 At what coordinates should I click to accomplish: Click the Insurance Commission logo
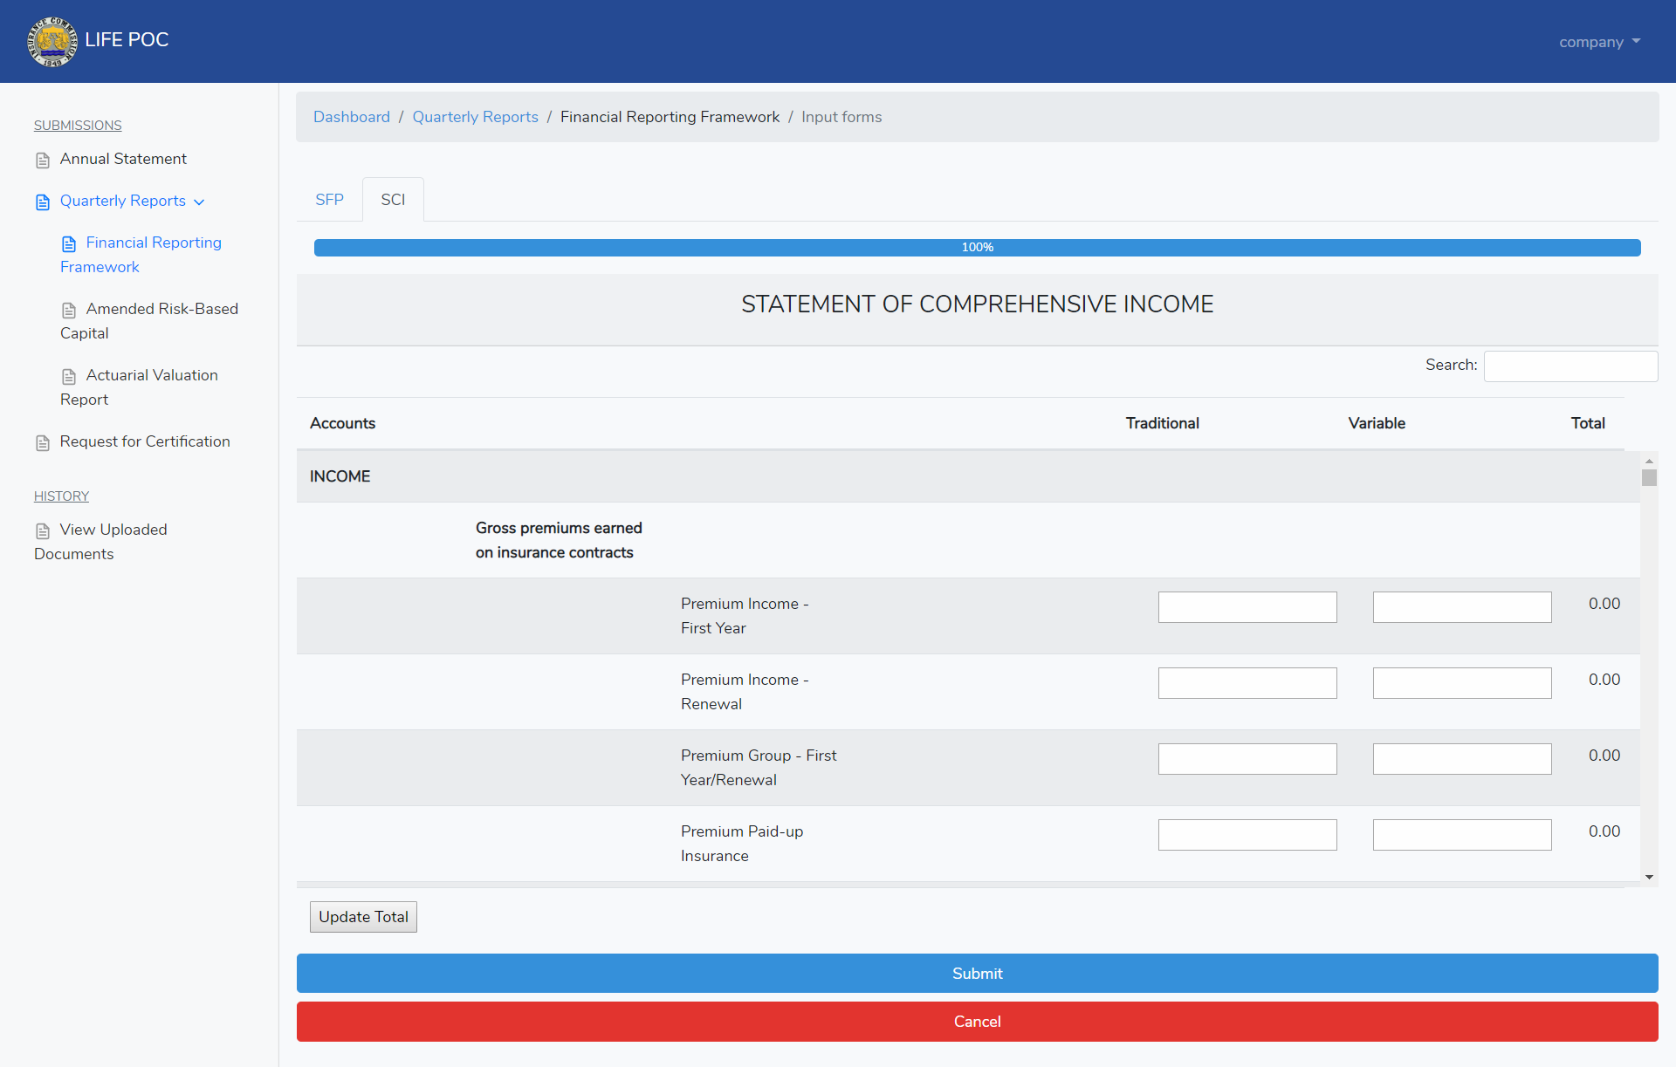point(52,41)
